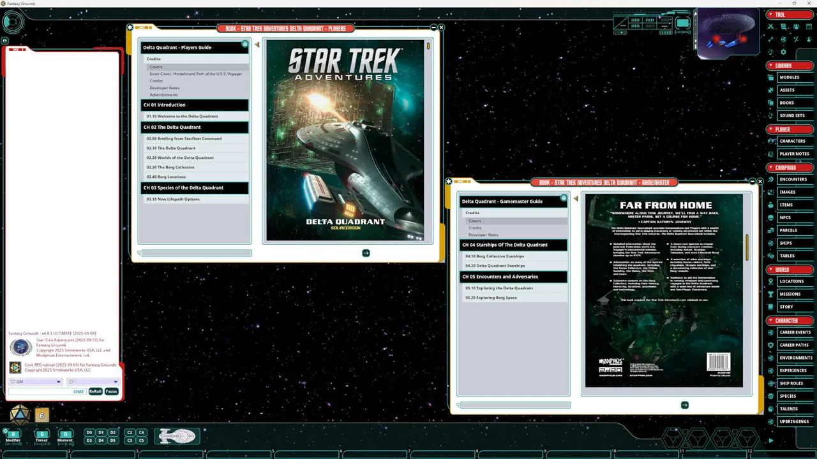This screenshot has height=459, width=817.
Task: Click the starship token in bottom bar
Action: [x=177, y=436]
